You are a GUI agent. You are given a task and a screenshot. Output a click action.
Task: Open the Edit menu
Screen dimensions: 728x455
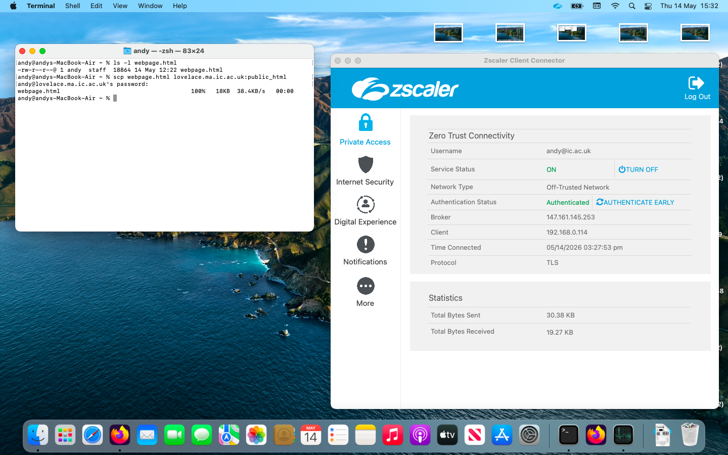click(x=96, y=6)
